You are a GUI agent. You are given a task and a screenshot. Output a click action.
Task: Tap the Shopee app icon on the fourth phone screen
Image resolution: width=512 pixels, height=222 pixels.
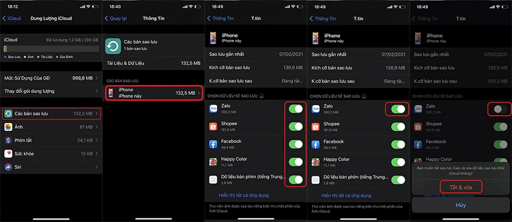pos(316,127)
